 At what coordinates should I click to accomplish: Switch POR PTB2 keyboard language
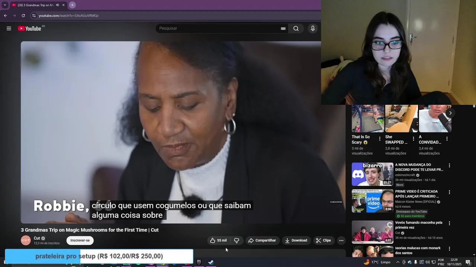[x=441, y=262]
